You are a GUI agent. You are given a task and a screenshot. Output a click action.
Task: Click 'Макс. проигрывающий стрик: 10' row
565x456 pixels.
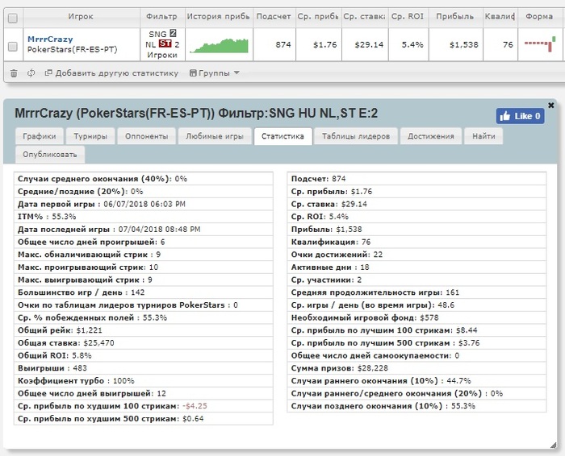tap(144, 267)
